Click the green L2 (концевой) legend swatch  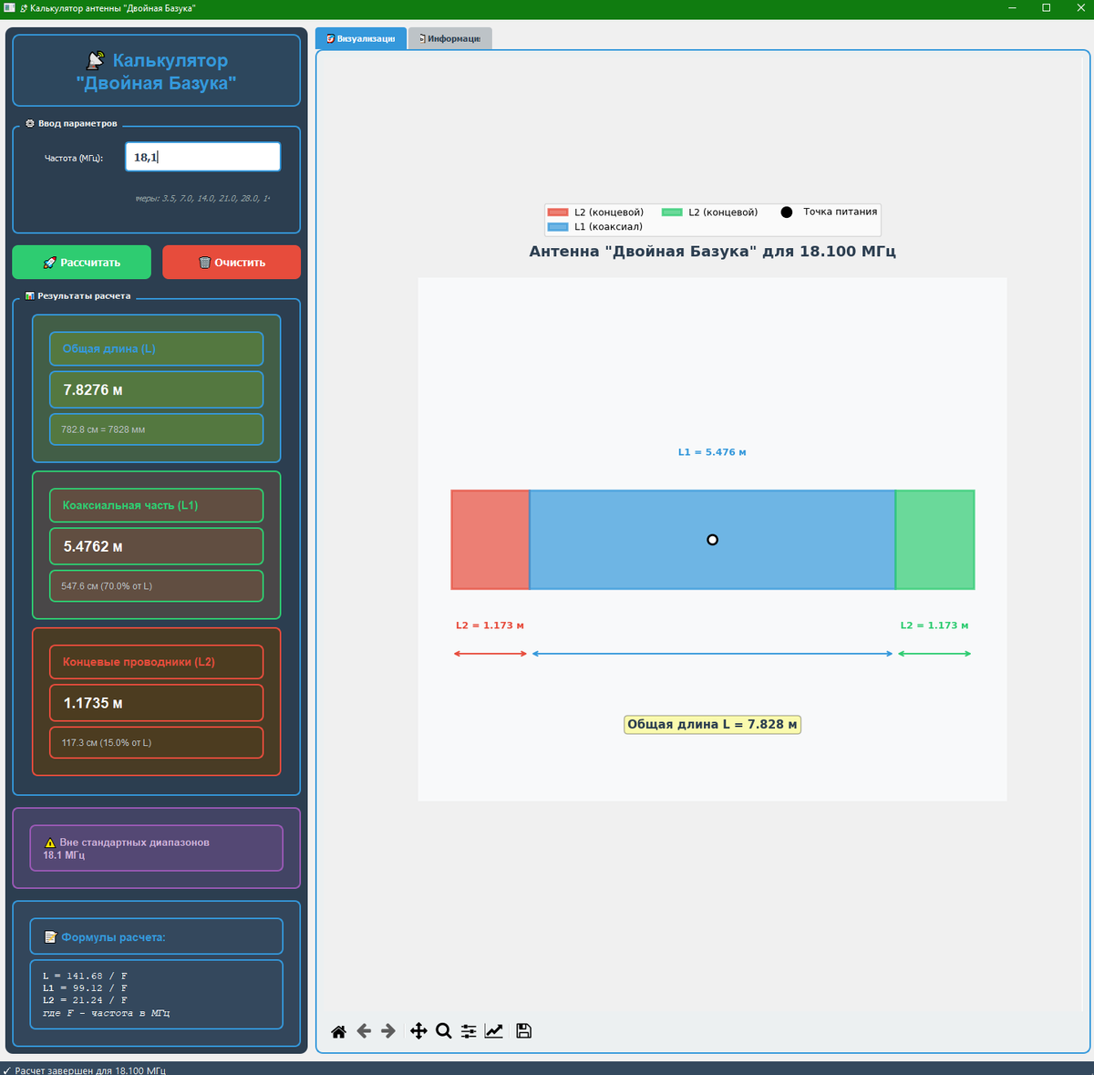point(672,212)
